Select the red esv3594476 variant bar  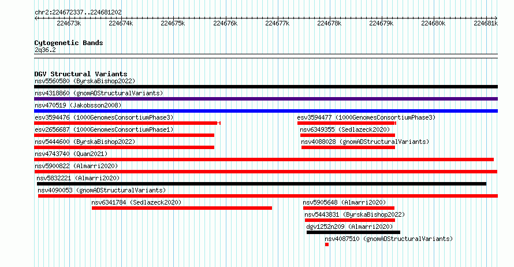point(127,123)
